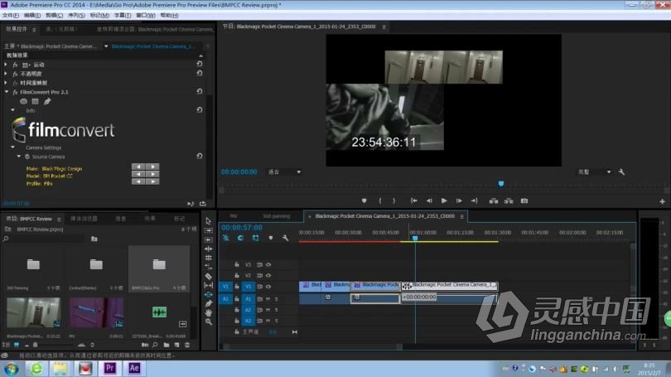The image size is (671, 377).
Task: Mute audio track A1
Action: pyautogui.click(x=268, y=298)
